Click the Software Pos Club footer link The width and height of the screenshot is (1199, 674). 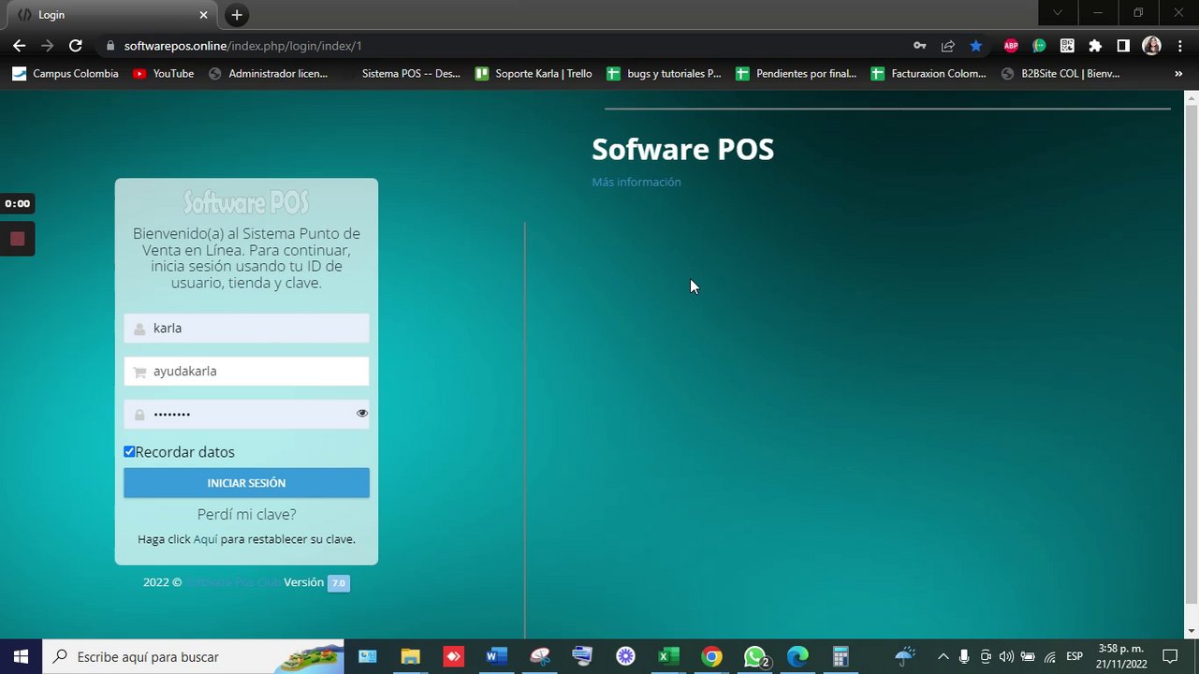233,582
